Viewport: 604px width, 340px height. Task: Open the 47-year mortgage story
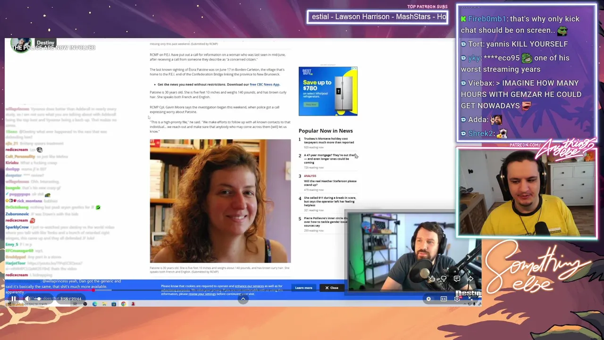pos(329,159)
